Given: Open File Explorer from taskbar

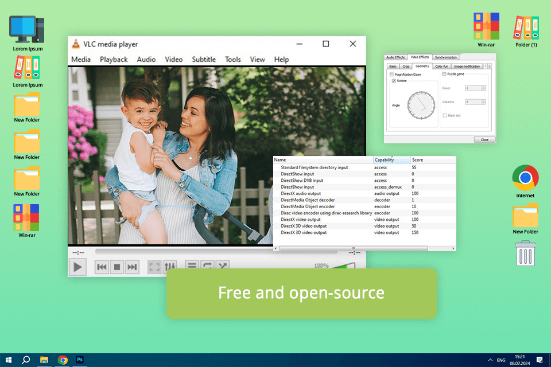Looking at the screenshot, I should click(x=44, y=360).
